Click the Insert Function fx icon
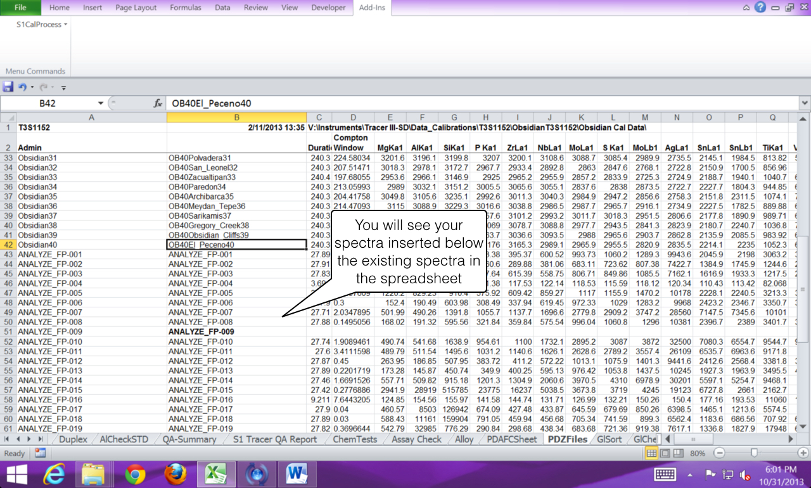The width and height of the screenshot is (811, 488). coord(158,103)
